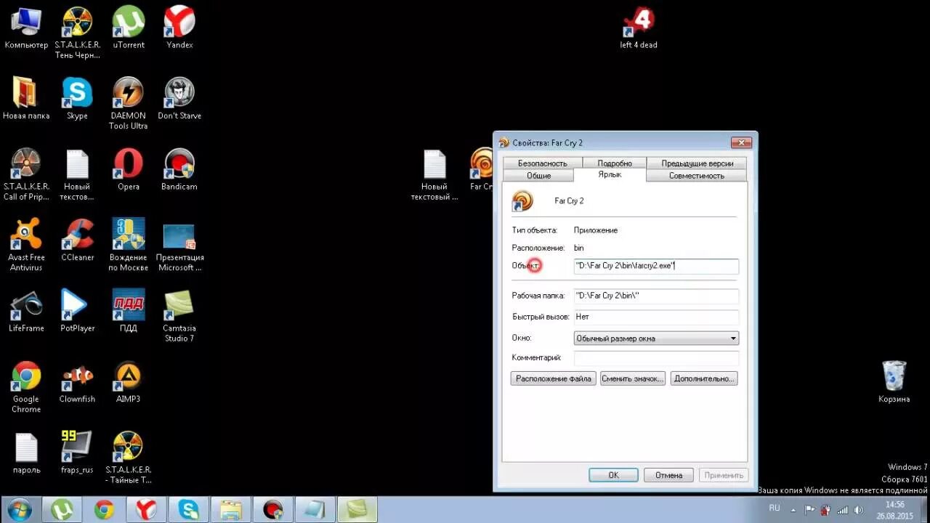Open Camtasia recorder from the taskbar
The width and height of the screenshot is (930, 523).
coord(357,510)
